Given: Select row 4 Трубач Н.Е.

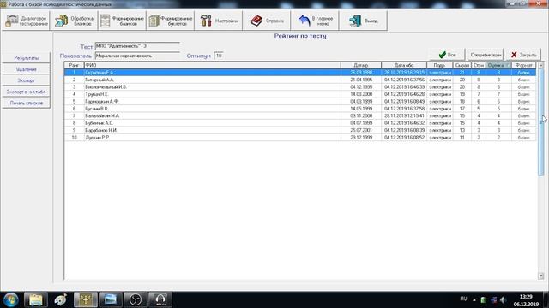Looking at the screenshot, I should 300,94.
